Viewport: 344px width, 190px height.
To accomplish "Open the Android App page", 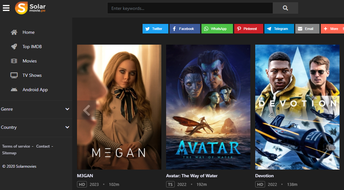I will (x=35, y=90).
